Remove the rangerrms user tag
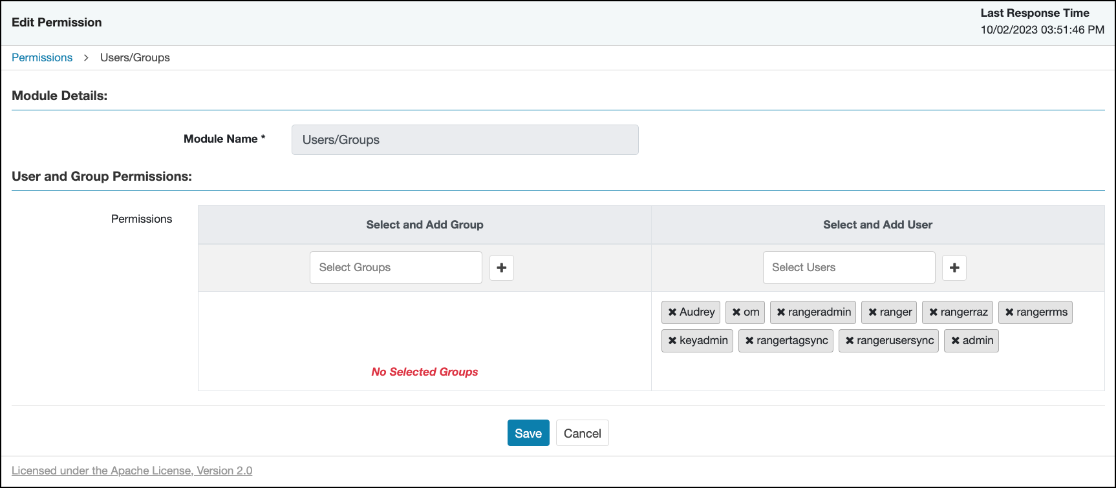The image size is (1116, 488). [x=1009, y=312]
